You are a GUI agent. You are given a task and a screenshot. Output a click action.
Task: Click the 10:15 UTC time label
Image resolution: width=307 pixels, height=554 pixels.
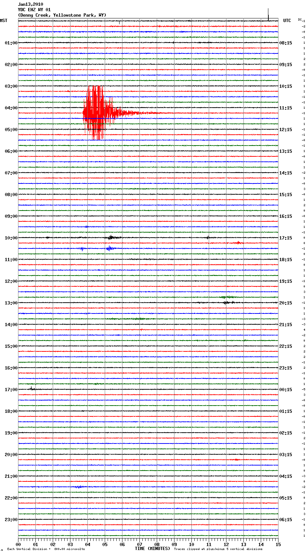[286, 86]
